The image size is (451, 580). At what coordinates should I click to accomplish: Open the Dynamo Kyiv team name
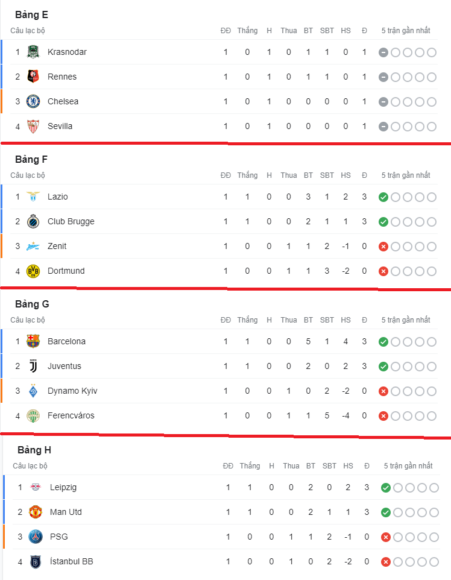click(72, 391)
